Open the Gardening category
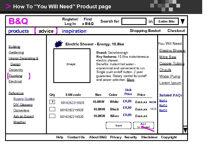This screenshot has height=145, width=210. (x=16, y=52)
